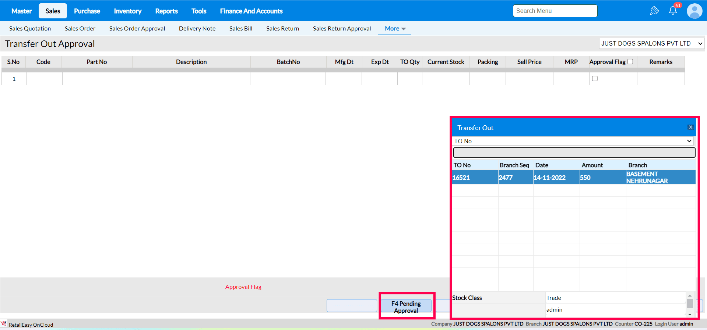Image resolution: width=707 pixels, height=330 pixels.
Task: Click the details panel scrollbar thumb
Action: tap(690, 304)
